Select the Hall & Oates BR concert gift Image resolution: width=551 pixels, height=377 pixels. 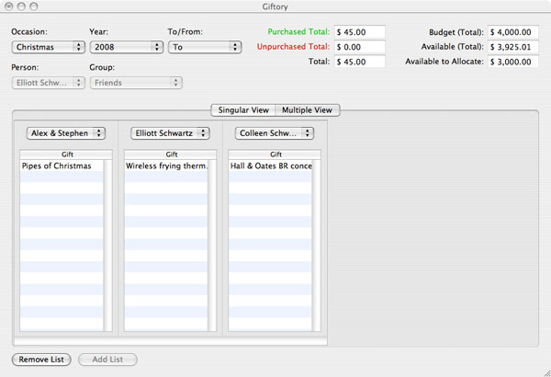coord(269,166)
